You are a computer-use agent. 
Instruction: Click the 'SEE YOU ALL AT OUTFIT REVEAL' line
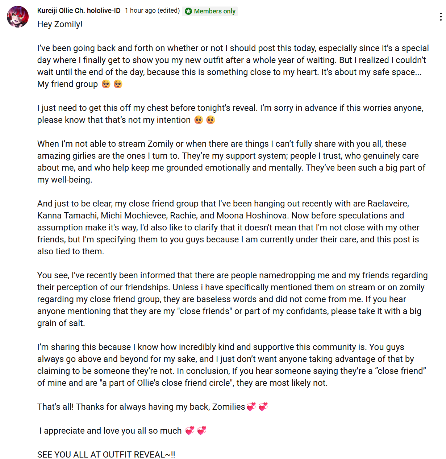tap(106, 455)
